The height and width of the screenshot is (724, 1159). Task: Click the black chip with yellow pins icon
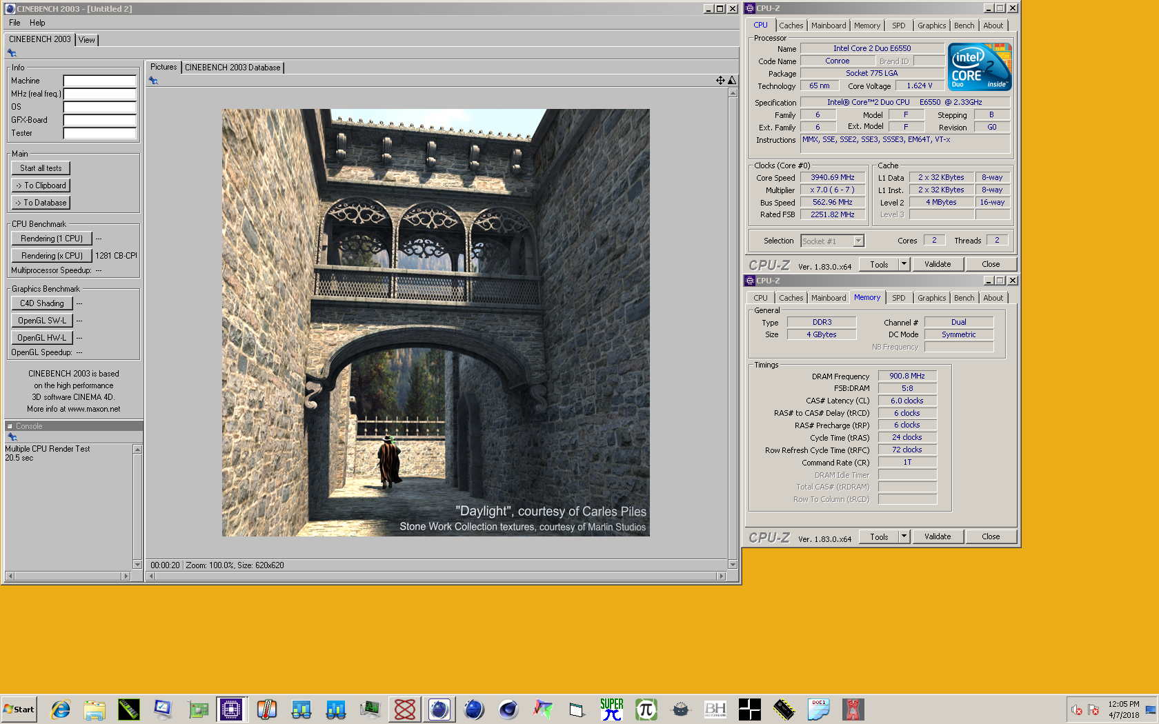point(784,709)
